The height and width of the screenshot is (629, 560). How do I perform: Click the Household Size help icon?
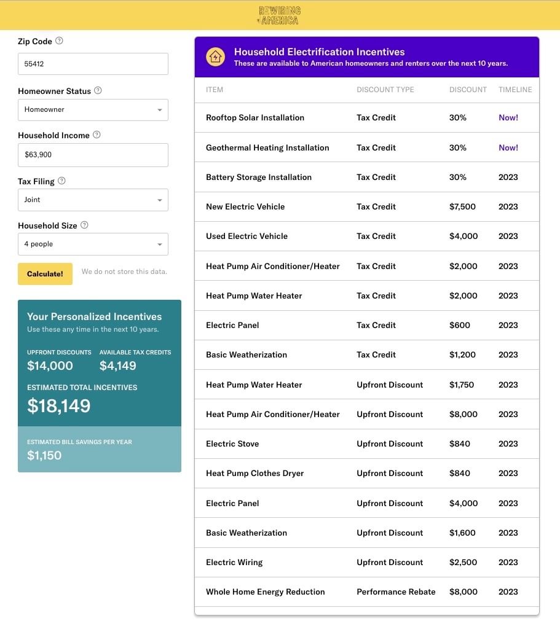click(84, 225)
